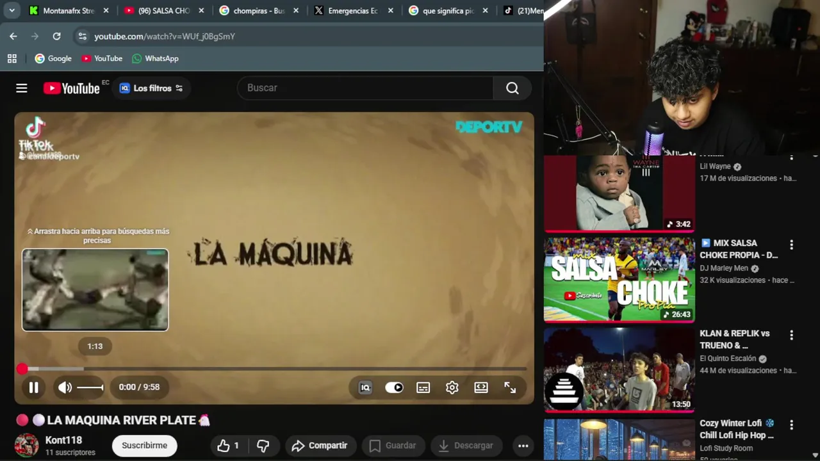This screenshot has width=820, height=461.
Task: Dislike the video thumbs down
Action: click(263, 446)
